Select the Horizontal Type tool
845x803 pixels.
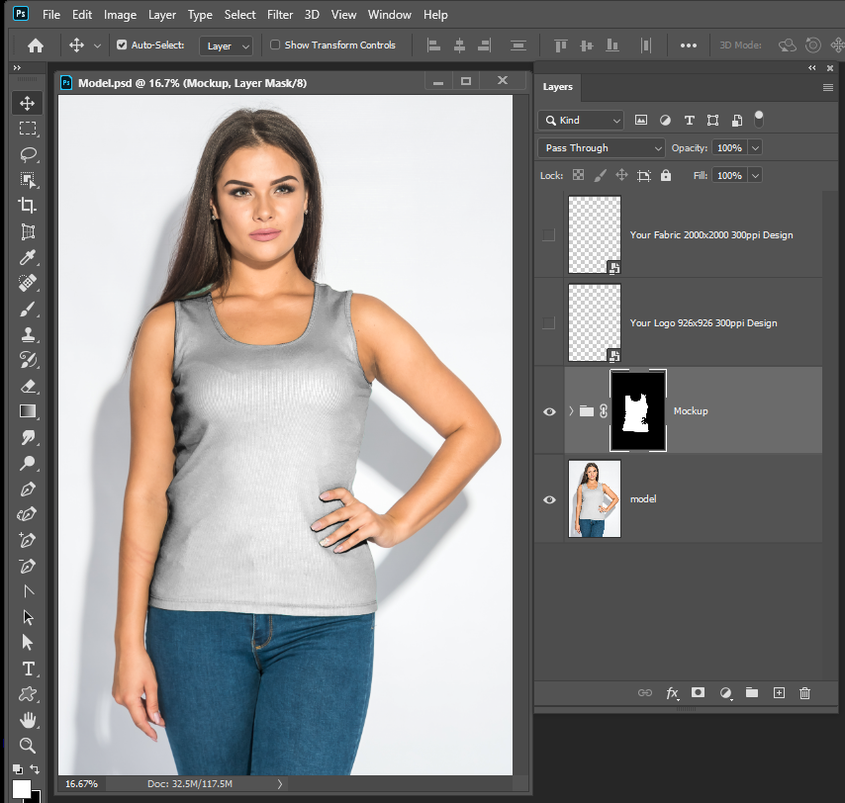click(27, 669)
